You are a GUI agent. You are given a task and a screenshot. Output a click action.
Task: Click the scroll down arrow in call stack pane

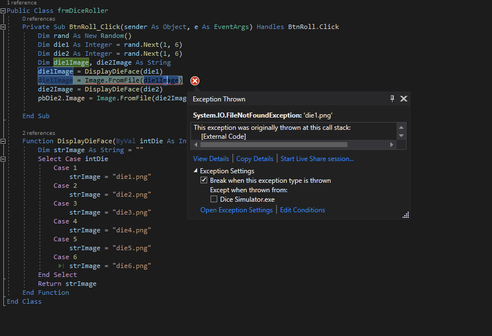(x=402, y=136)
